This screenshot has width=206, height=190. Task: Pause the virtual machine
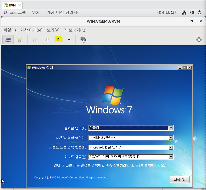coord(47,40)
